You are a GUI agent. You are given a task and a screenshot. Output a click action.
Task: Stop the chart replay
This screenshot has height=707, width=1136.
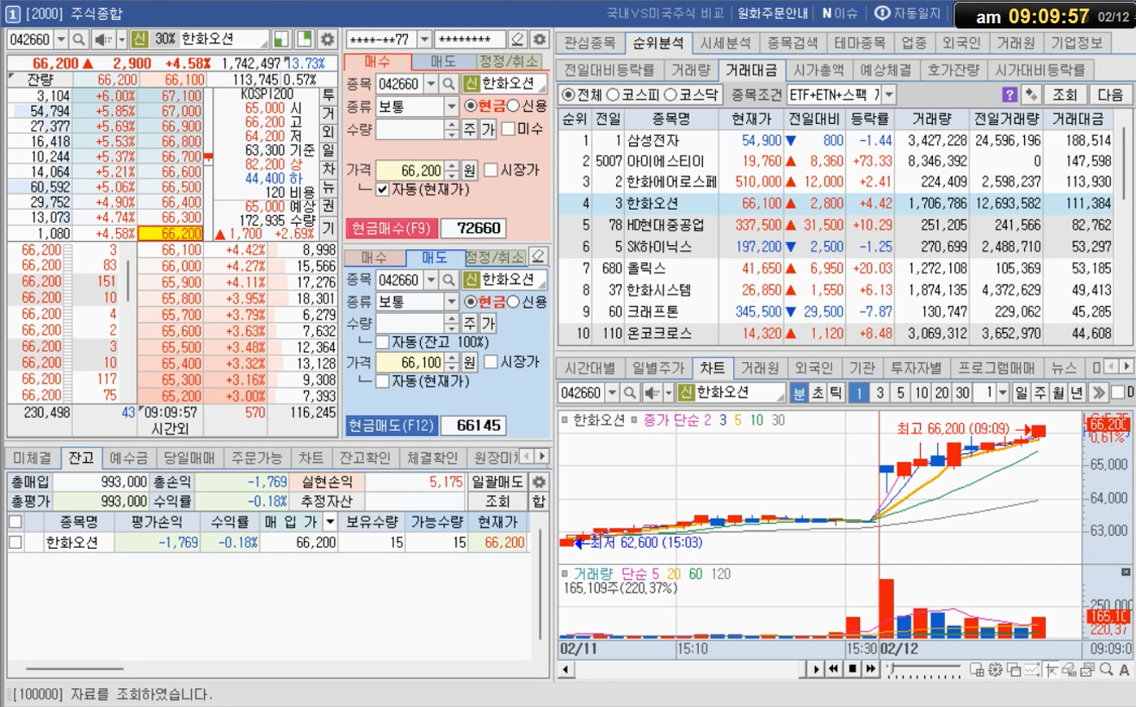coord(852,669)
